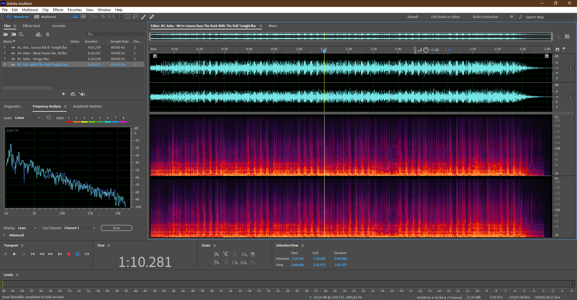Open the Multitrack menu

tap(30, 10)
